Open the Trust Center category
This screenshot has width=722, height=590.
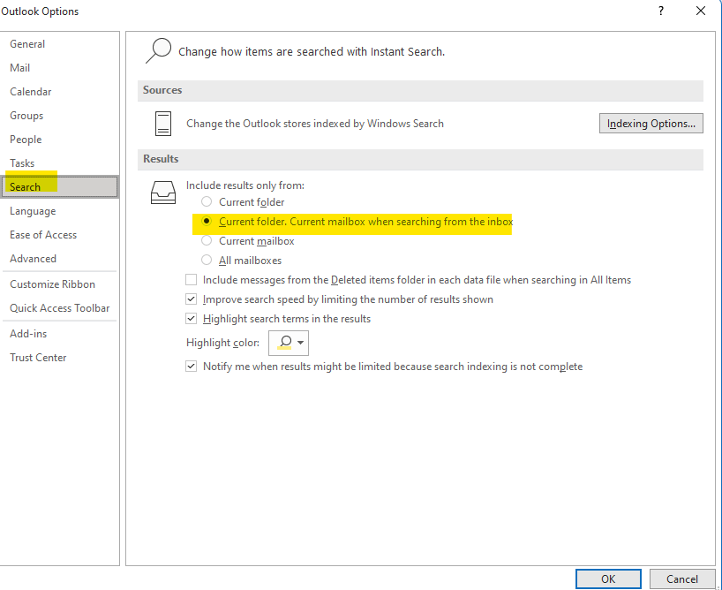[38, 358]
